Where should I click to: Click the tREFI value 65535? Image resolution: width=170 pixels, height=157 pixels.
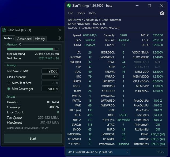[123, 115]
